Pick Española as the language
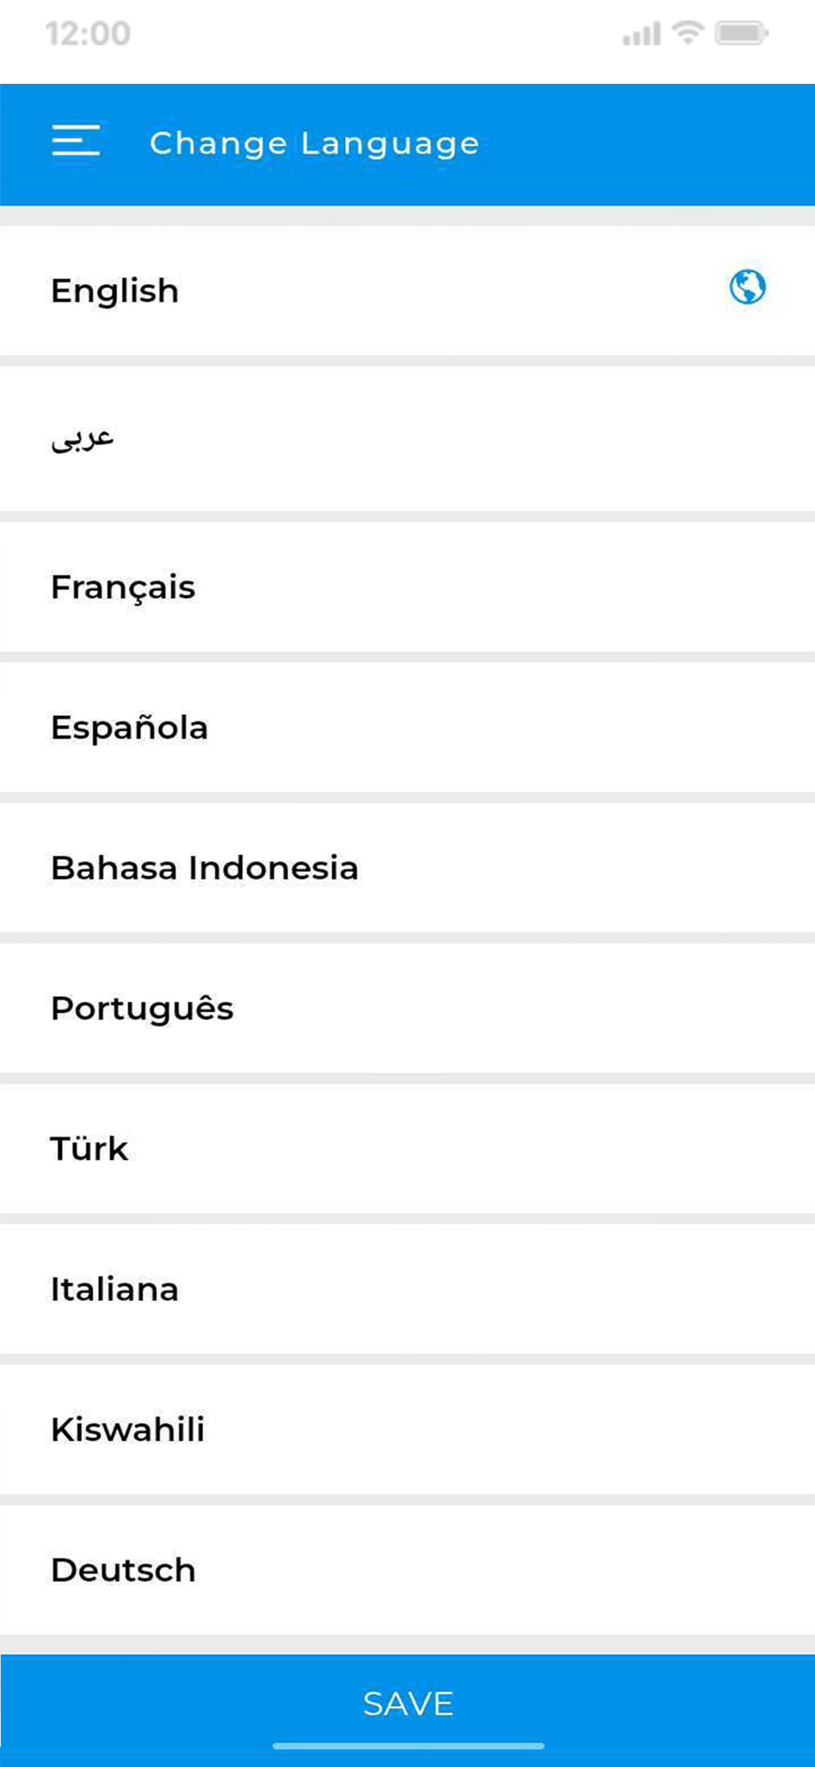Viewport: 815px width, 1767px height. [129, 728]
